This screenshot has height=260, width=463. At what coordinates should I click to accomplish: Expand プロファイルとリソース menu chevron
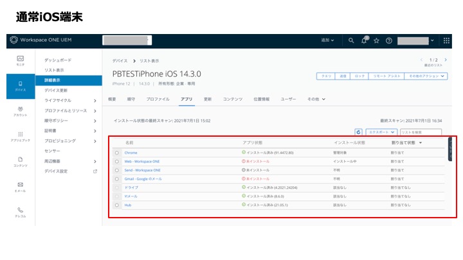click(95, 111)
